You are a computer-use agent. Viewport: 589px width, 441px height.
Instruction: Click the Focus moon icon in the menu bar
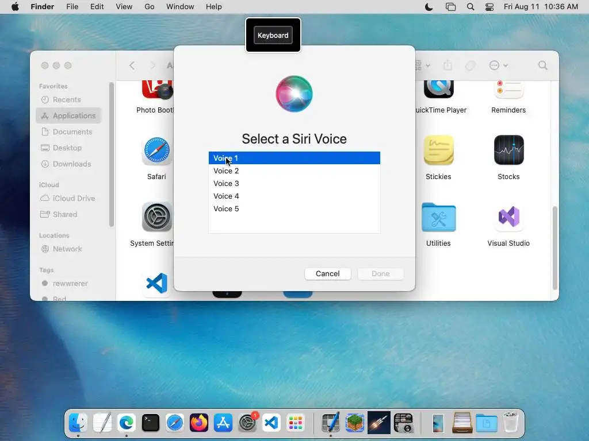point(429,7)
